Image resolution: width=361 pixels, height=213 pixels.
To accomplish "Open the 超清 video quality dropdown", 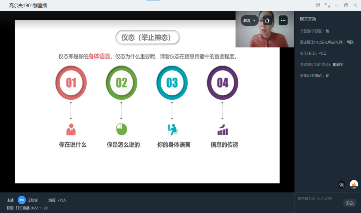I will click(249, 21).
